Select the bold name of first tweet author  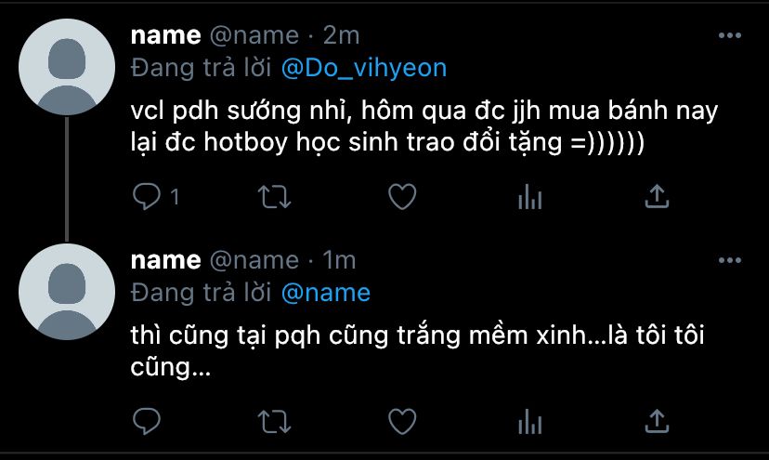pos(165,36)
